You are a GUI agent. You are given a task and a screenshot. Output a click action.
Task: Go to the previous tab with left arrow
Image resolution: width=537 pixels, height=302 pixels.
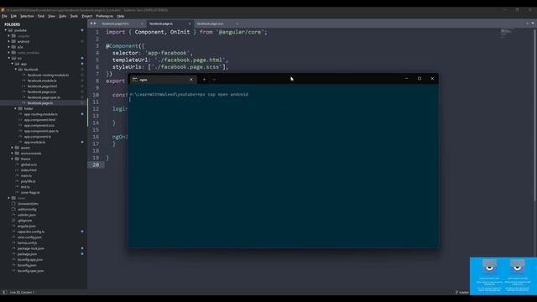(91, 23)
